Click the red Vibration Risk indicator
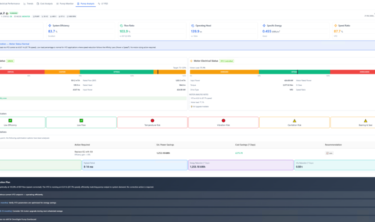375x222 pixels. click(x=223, y=121)
